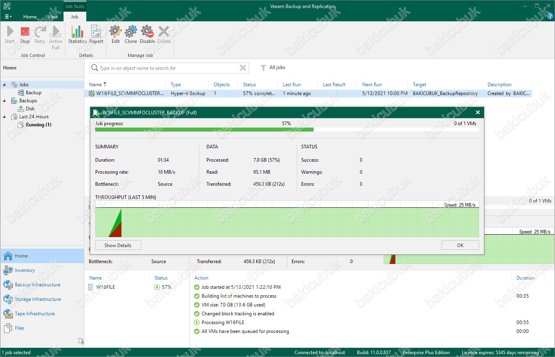
Task: Select Running (1) tree item
Action: [38, 125]
